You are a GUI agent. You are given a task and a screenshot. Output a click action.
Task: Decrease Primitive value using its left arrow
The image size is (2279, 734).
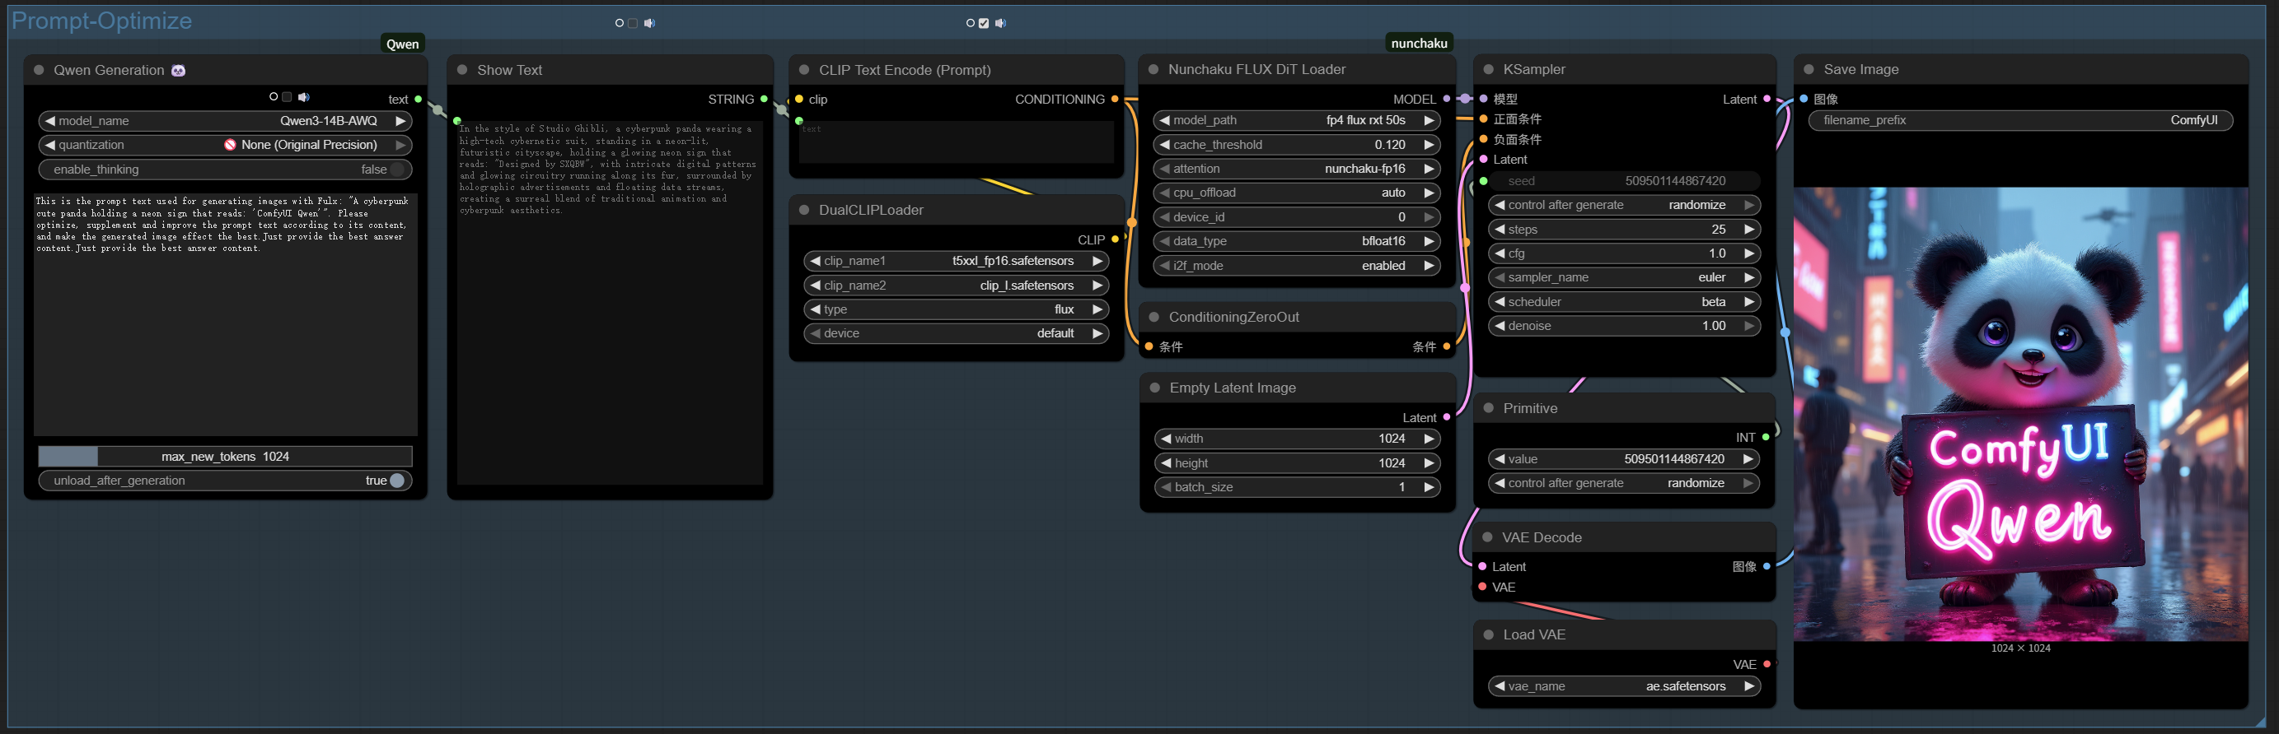coord(1500,459)
